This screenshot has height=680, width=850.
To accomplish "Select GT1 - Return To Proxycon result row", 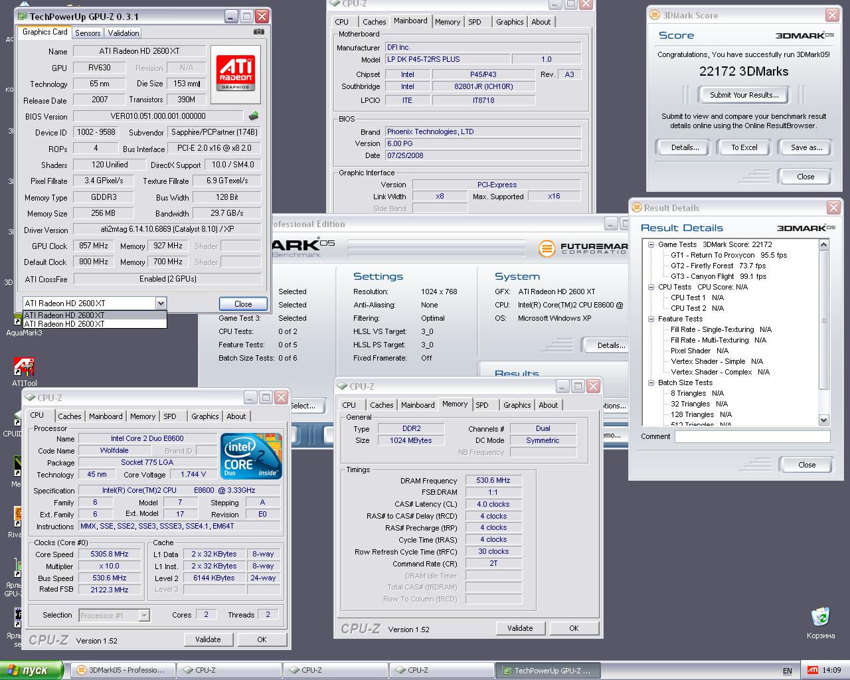I will (x=728, y=255).
